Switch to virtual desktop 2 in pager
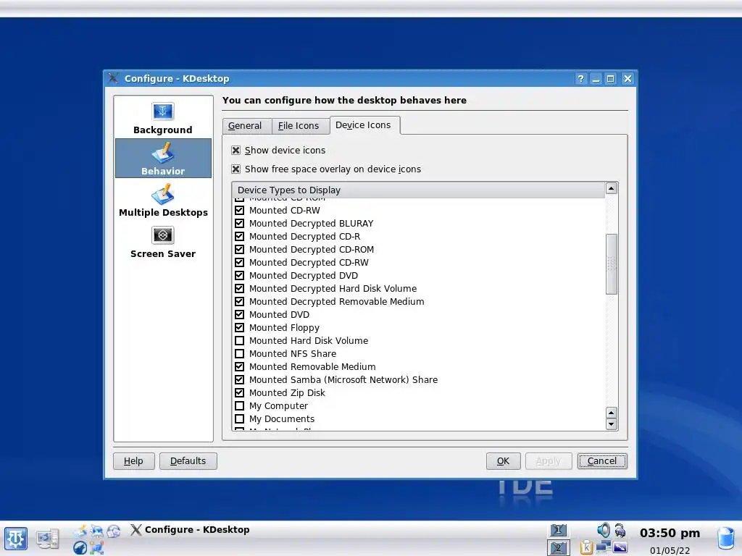 (558, 547)
